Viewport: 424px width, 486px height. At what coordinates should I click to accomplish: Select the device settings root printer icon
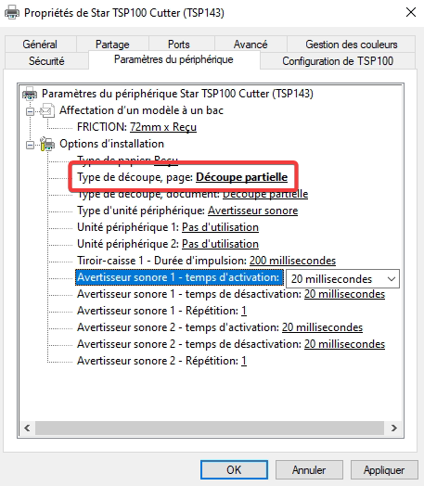click(30, 94)
